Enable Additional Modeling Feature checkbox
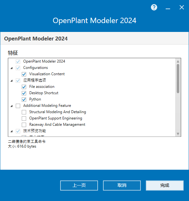 pos(18,106)
